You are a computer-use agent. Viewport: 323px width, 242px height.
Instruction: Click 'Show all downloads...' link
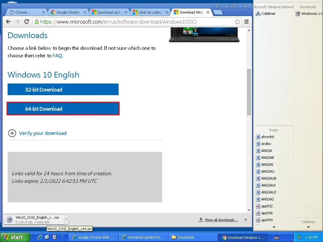click(221, 220)
